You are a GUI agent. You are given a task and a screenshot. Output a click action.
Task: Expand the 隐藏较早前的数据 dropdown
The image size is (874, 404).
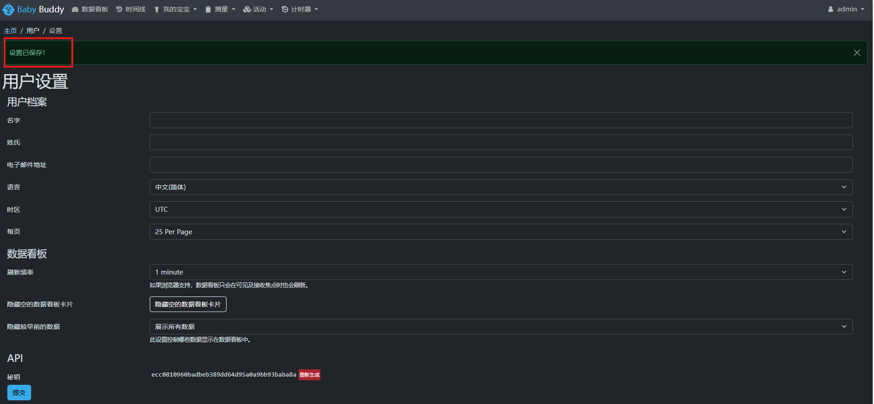tap(501, 327)
